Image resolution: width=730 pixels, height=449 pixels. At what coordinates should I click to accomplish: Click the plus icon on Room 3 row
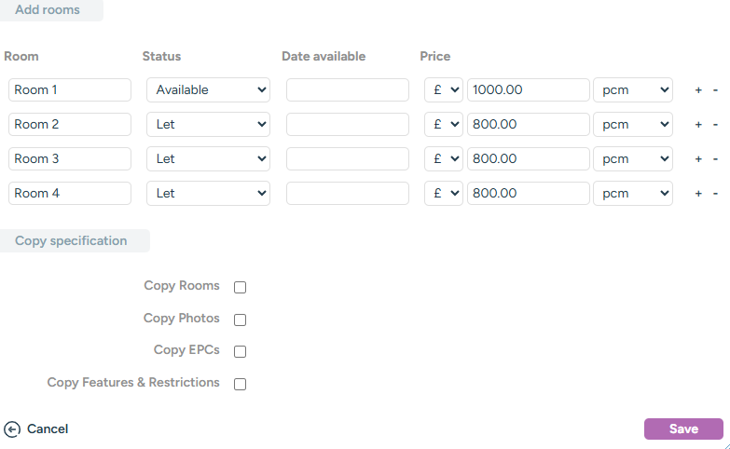tap(698, 159)
